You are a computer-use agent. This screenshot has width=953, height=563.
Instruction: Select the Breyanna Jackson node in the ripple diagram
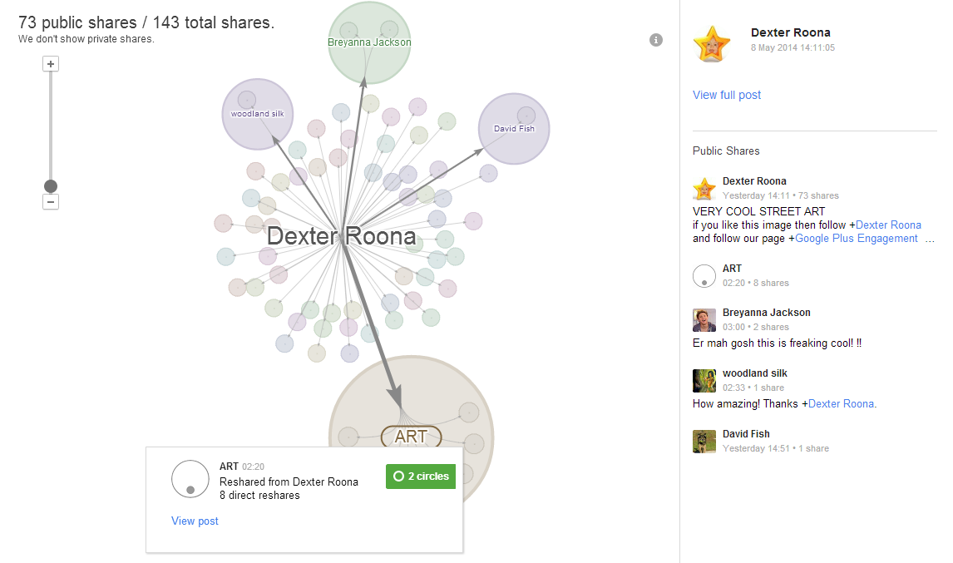click(368, 42)
